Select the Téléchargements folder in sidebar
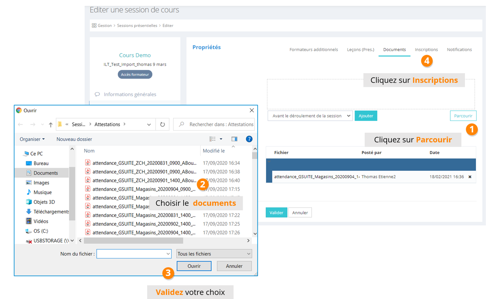 click(x=51, y=212)
